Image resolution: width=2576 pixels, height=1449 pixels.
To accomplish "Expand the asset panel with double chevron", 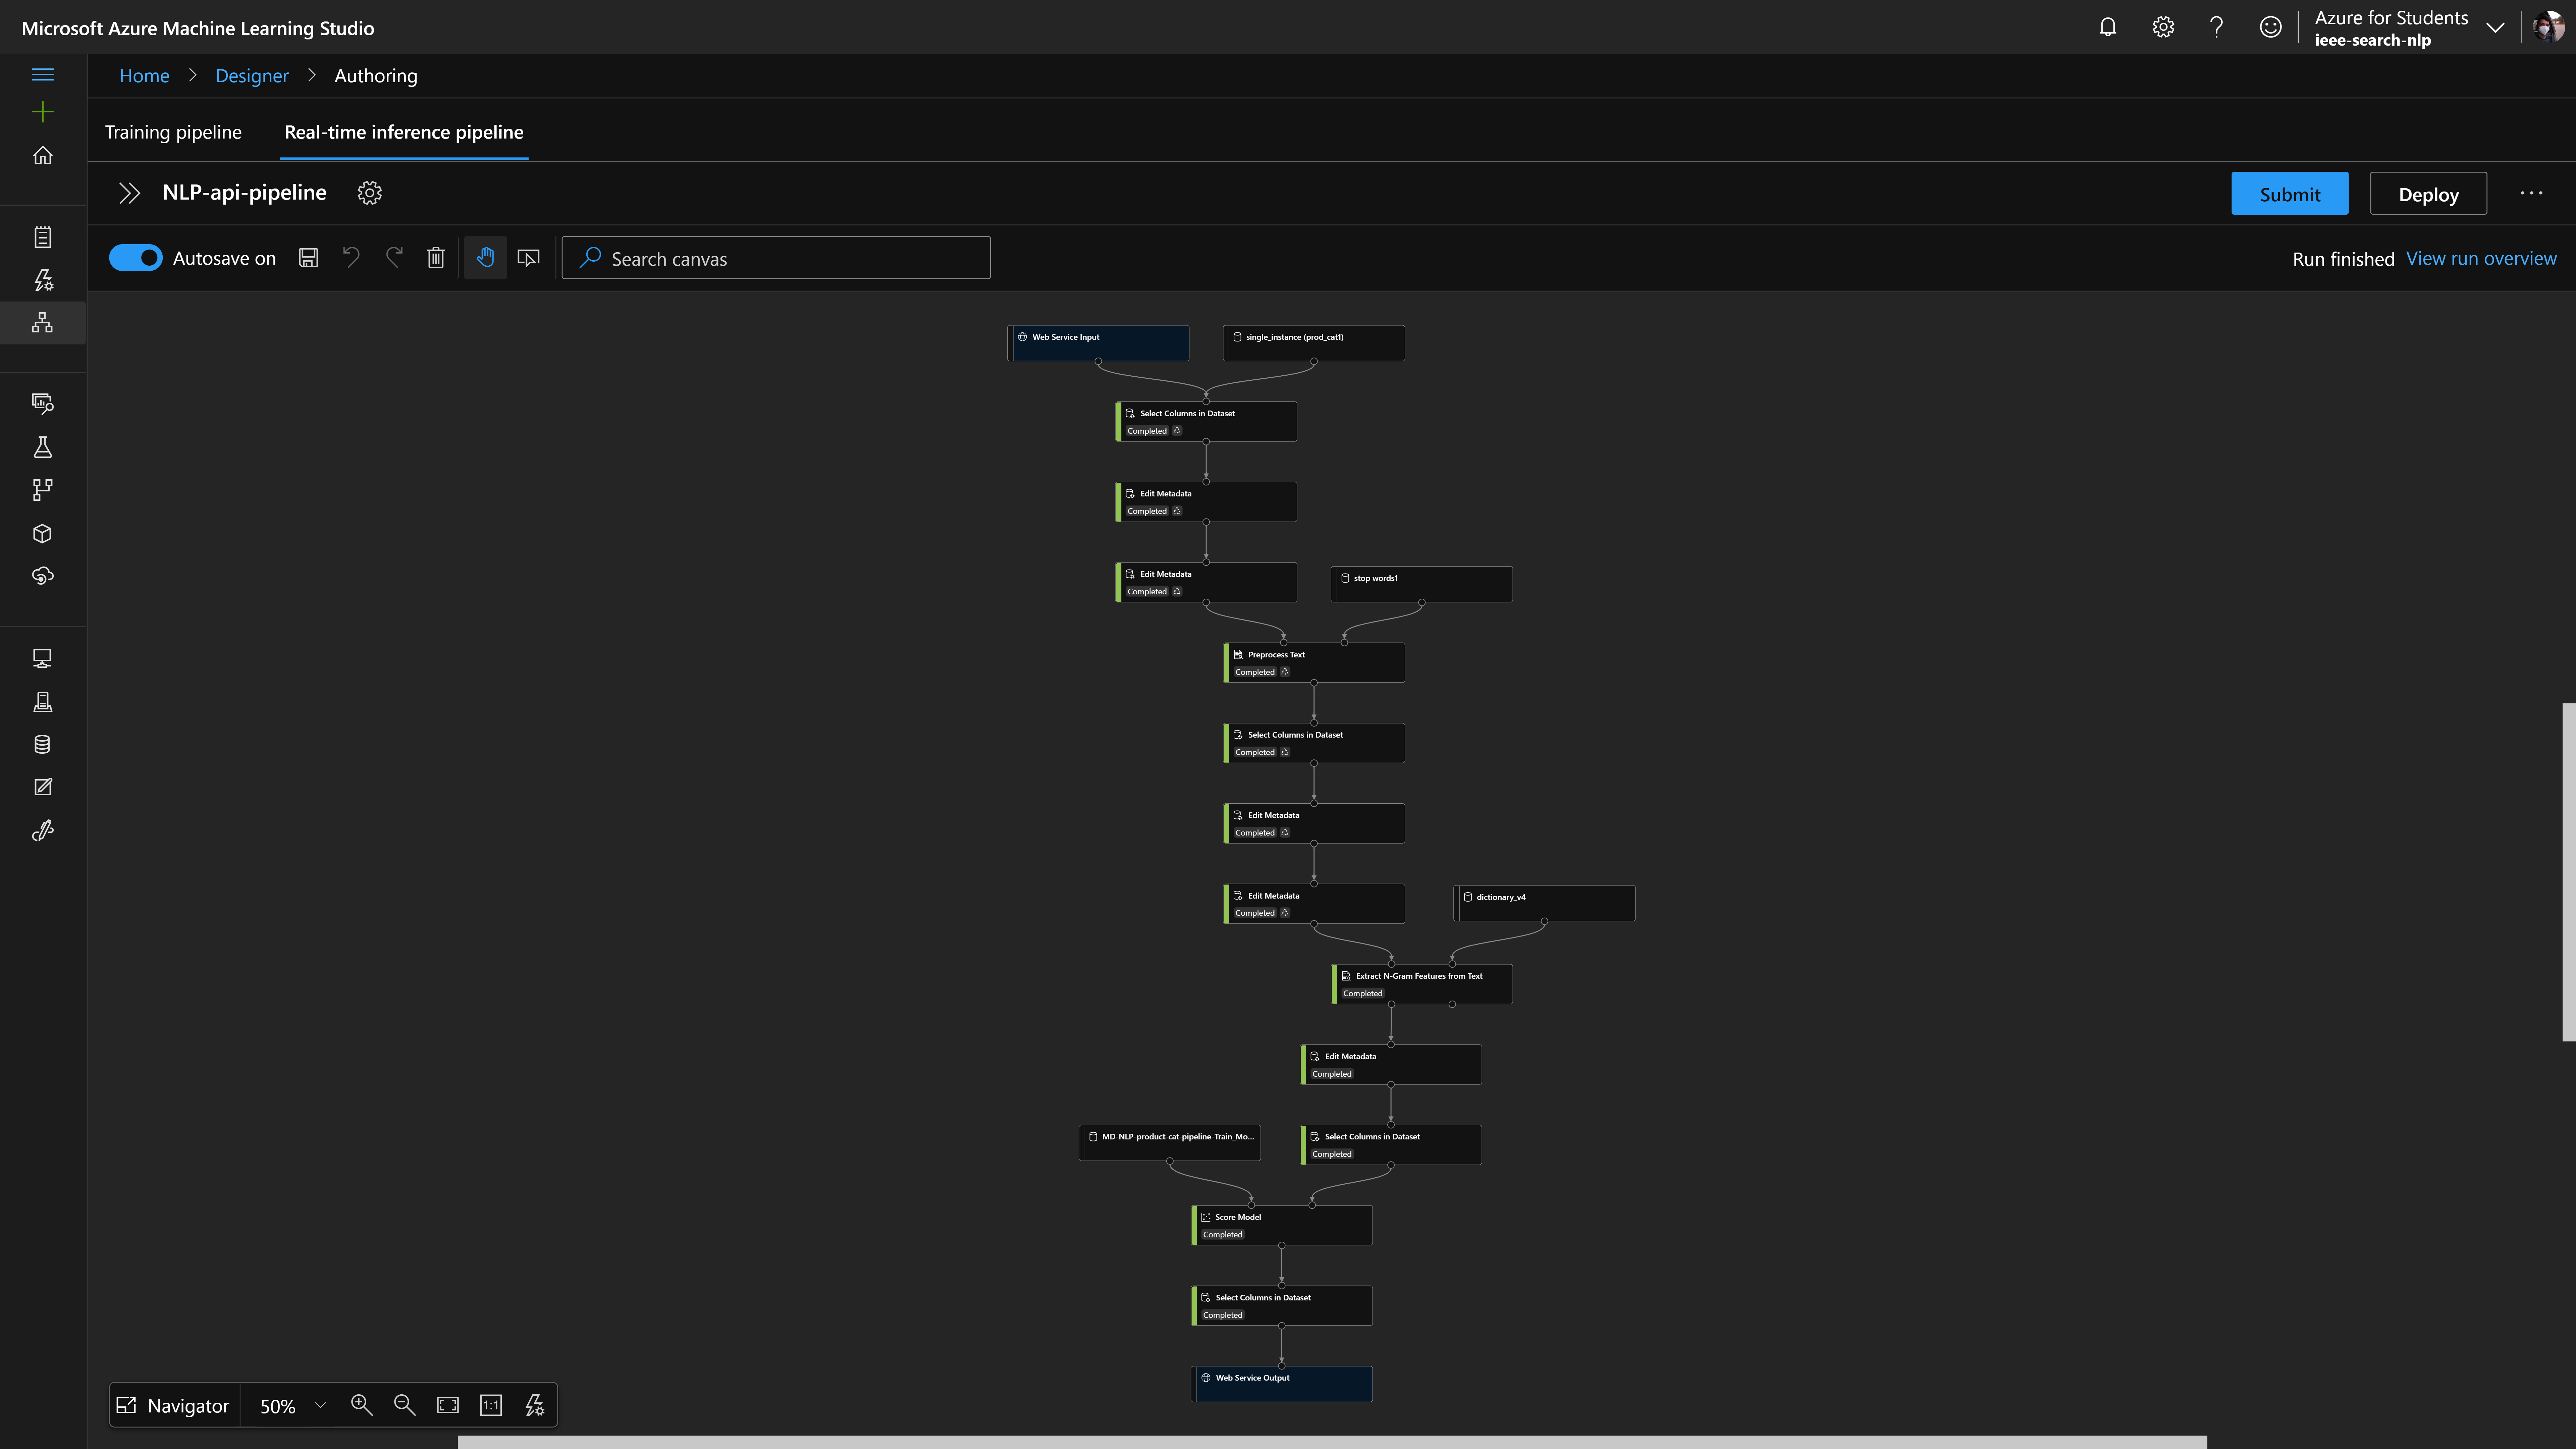I will coord(129,193).
